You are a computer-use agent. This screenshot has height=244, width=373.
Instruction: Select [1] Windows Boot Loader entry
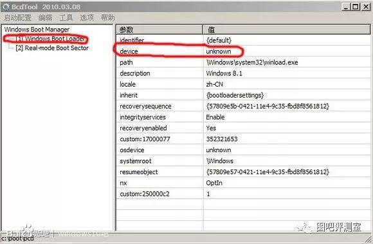pyautogui.click(x=50, y=39)
